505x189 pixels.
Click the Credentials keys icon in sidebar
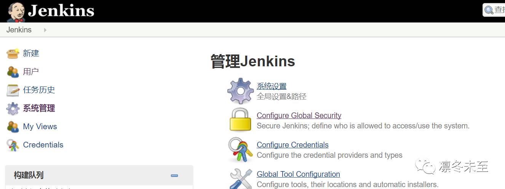click(x=13, y=145)
